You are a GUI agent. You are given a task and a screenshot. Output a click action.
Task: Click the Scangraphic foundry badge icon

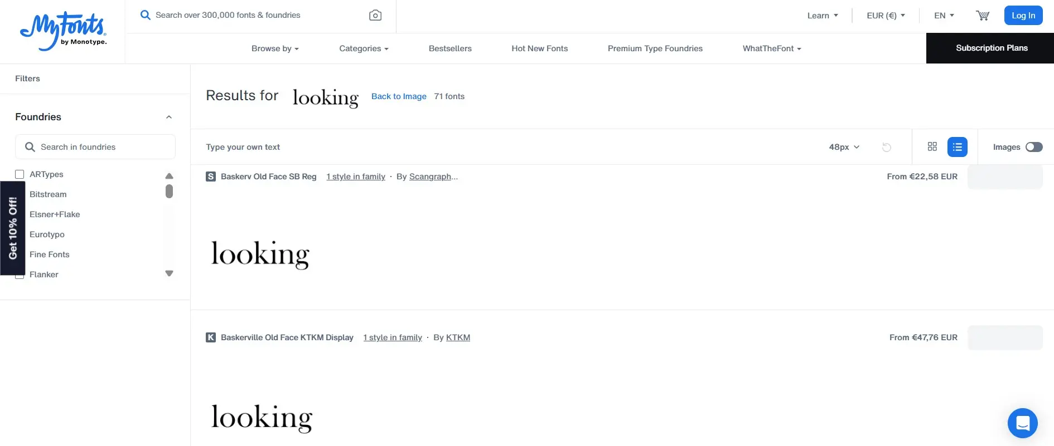pos(210,176)
